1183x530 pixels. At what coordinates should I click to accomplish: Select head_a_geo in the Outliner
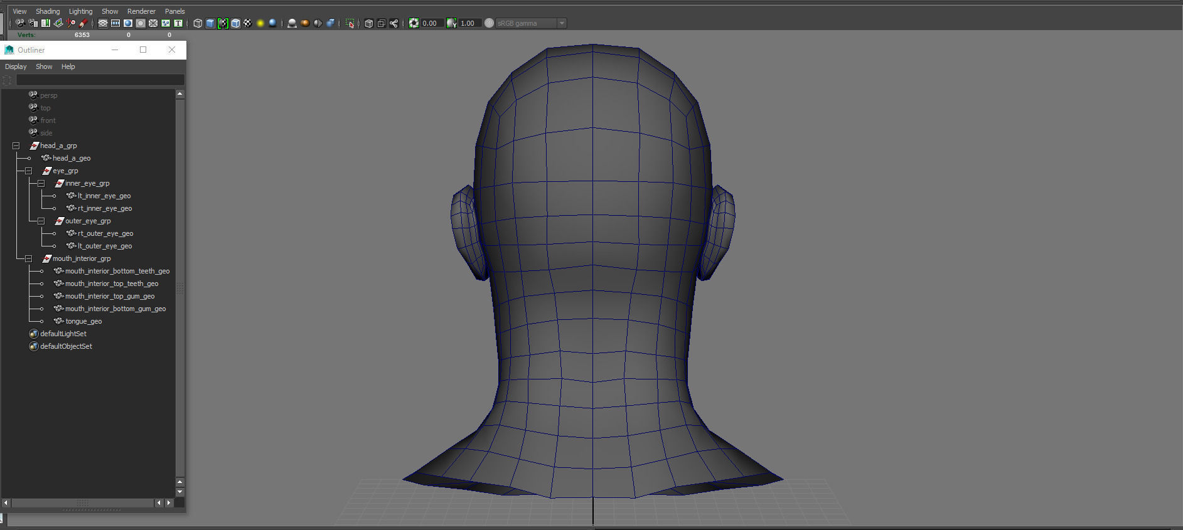tap(72, 158)
